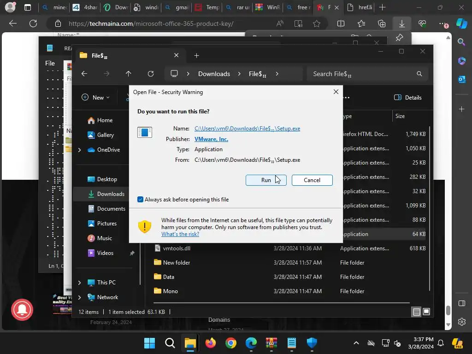Add this page to favorites

pyautogui.click(x=316, y=24)
